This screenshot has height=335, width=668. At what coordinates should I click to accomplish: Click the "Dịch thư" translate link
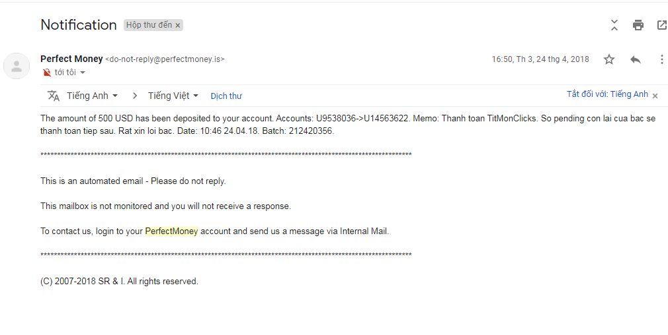coord(226,96)
